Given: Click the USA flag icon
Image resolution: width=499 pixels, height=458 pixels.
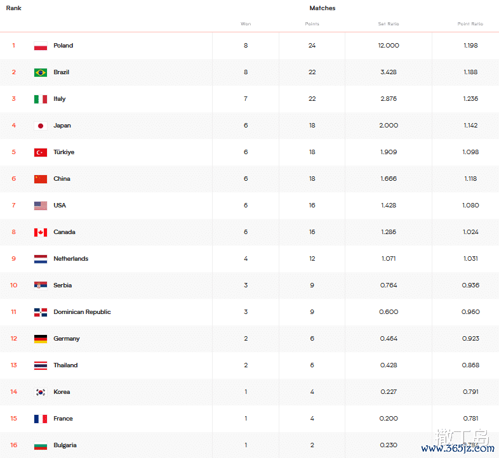Looking at the screenshot, I should pos(41,206).
